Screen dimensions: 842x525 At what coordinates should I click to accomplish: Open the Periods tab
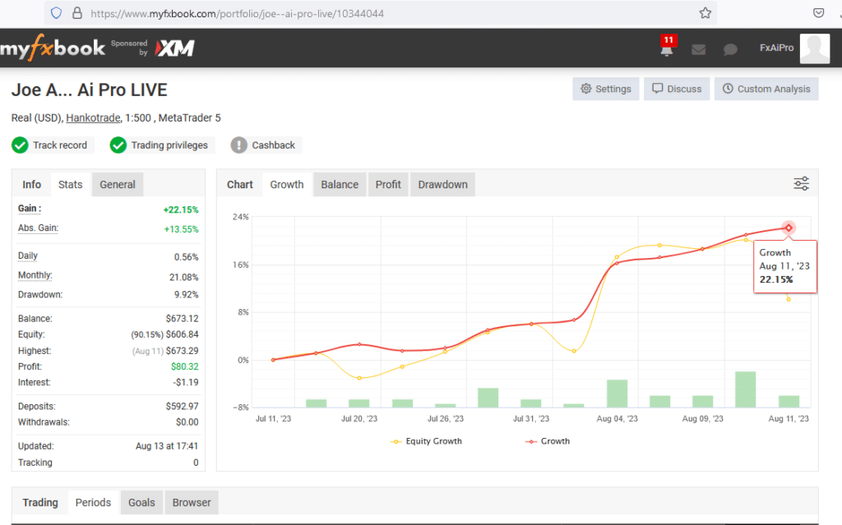[x=94, y=503]
